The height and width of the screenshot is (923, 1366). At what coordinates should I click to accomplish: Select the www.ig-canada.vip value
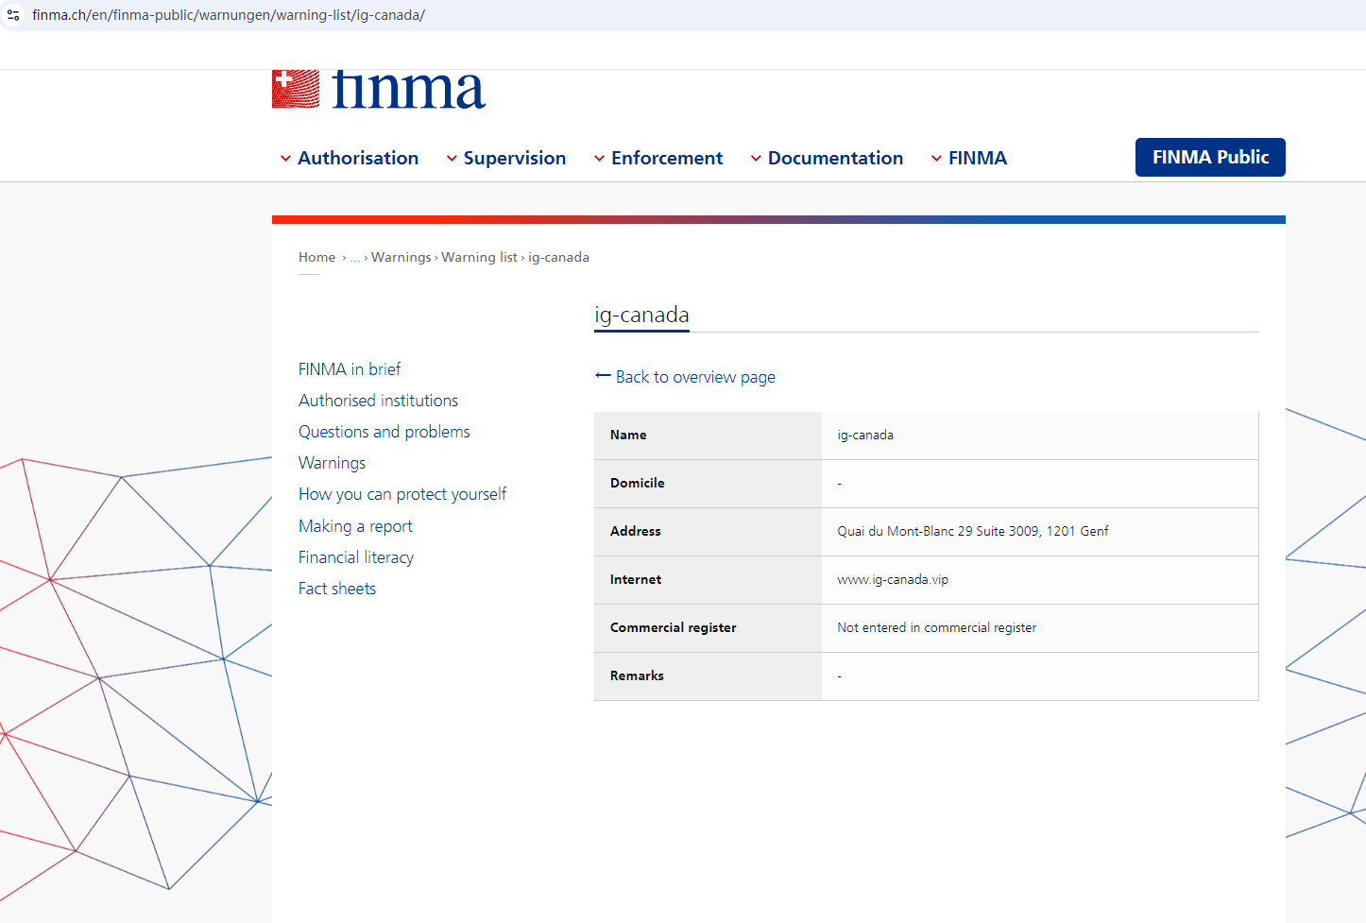[x=893, y=579]
